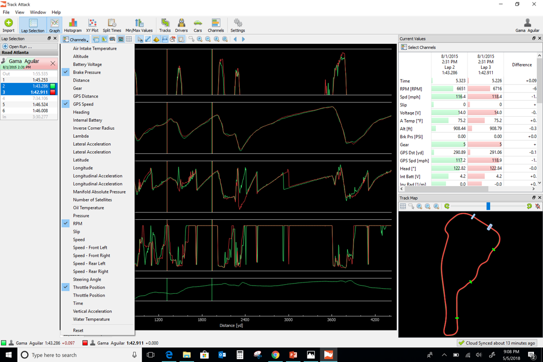543x362 pixels.
Task: Click Select Channels in Current Values
Action: click(418, 47)
